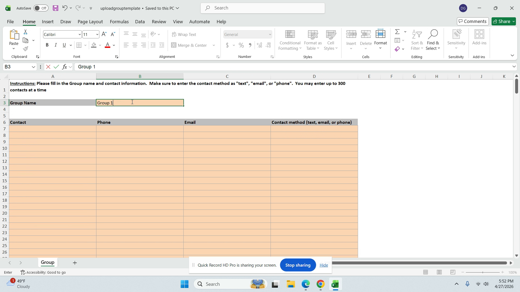Click the zoom slider in status bar
This screenshot has height=292, width=520.
483,272
